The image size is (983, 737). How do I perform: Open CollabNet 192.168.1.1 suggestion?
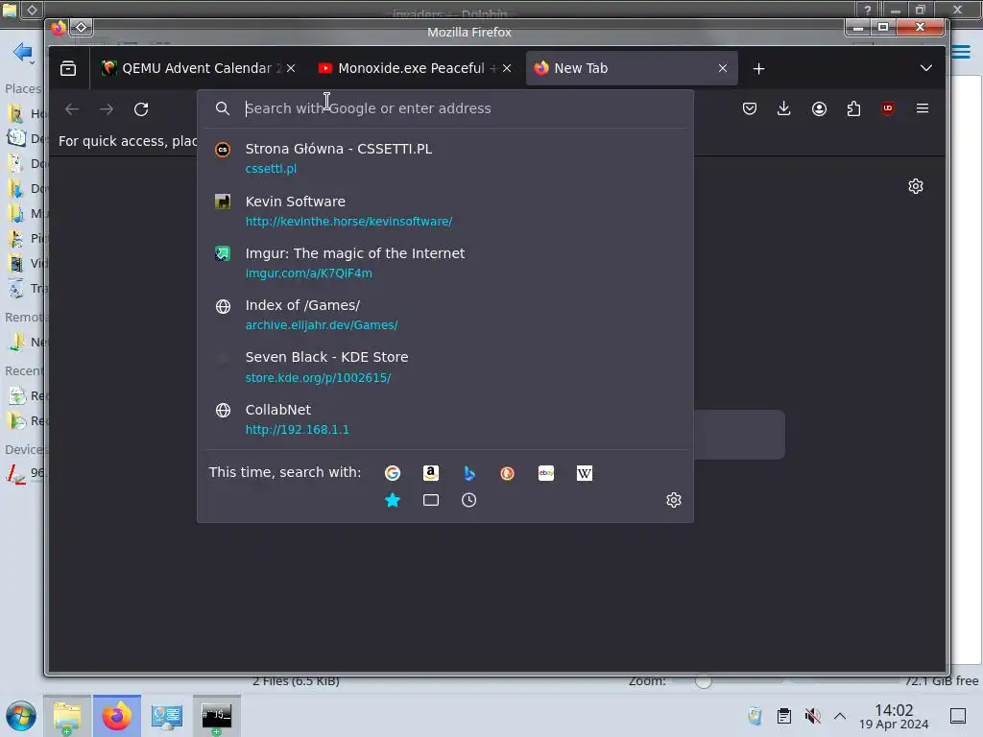coord(445,418)
